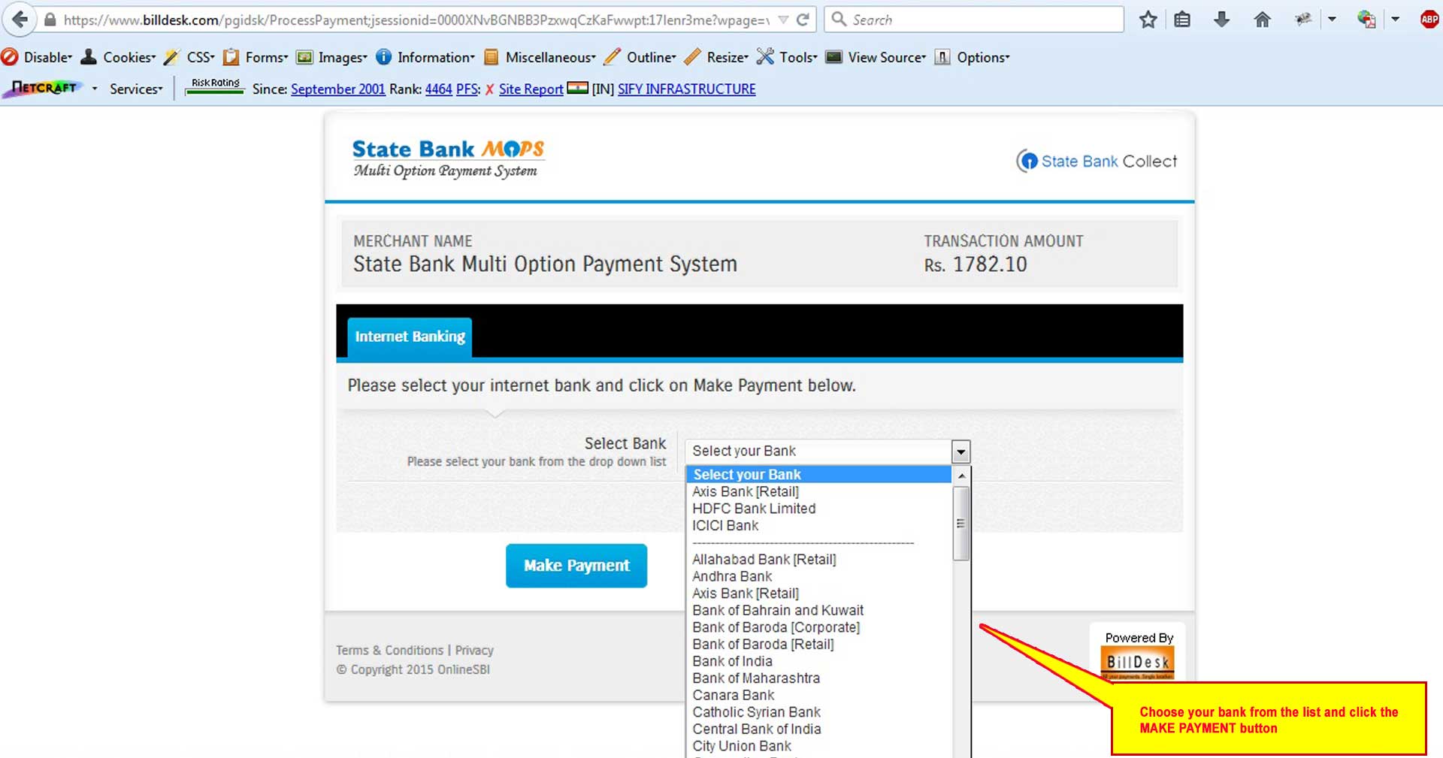Open the bookmarks list icon
1443x758 pixels.
(1182, 20)
